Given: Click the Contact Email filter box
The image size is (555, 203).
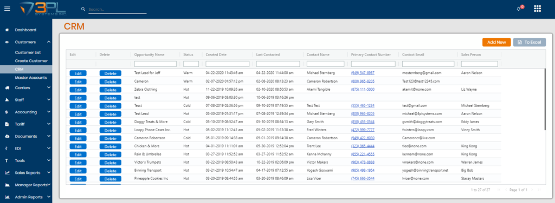Looking at the screenshot, I should 428,64.
